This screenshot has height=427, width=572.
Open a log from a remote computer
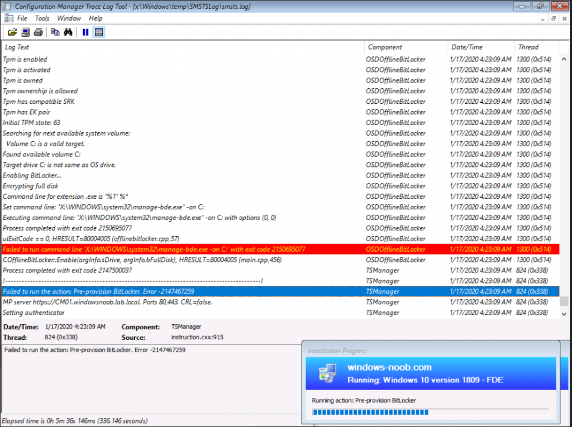point(25,32)
